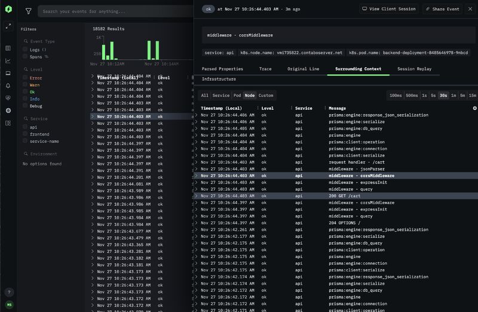
Task: Select the Surrounding Context tab
Action: 358,69
